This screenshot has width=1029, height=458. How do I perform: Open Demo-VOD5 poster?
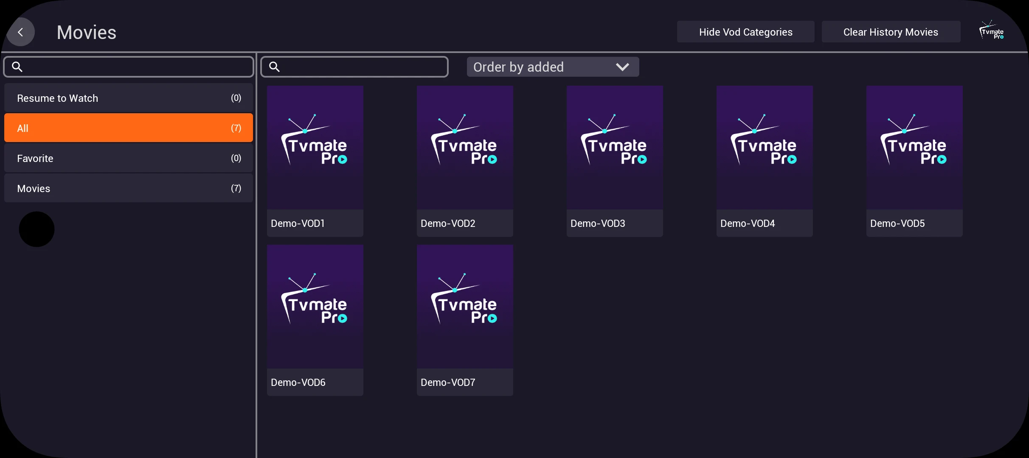[x=914, y=148]
